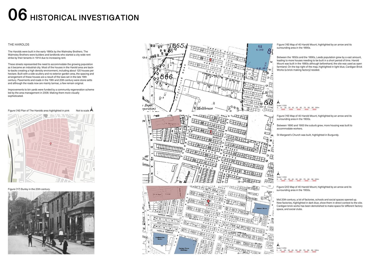Click the scale bar under the Figure (19) text
Viewport: 371px width, 262px height.
[x=297, y=181]
